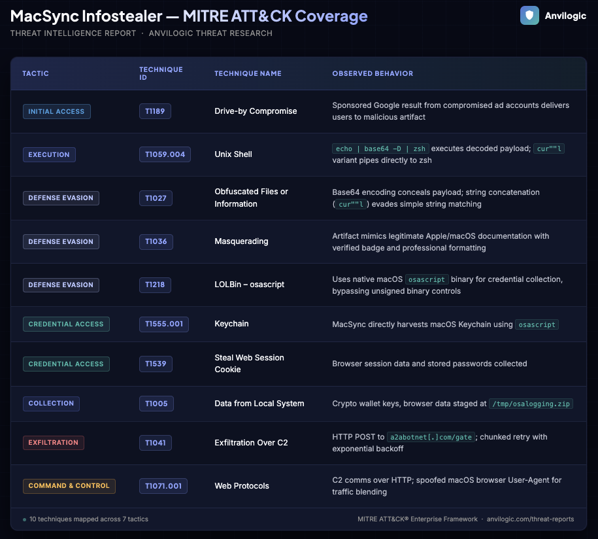This screenshot has height=539, width=598.
Task: Select the TECHNIQUE ID column header
Action: coord(161,73)
